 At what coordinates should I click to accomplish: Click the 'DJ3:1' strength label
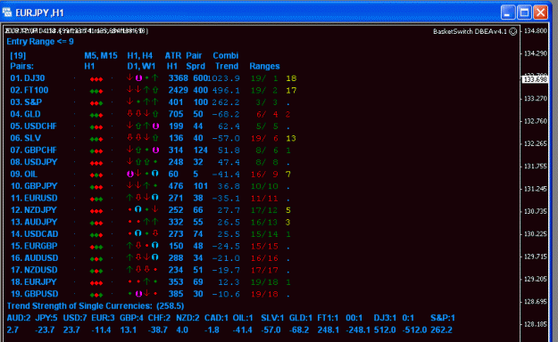(385, 318)
